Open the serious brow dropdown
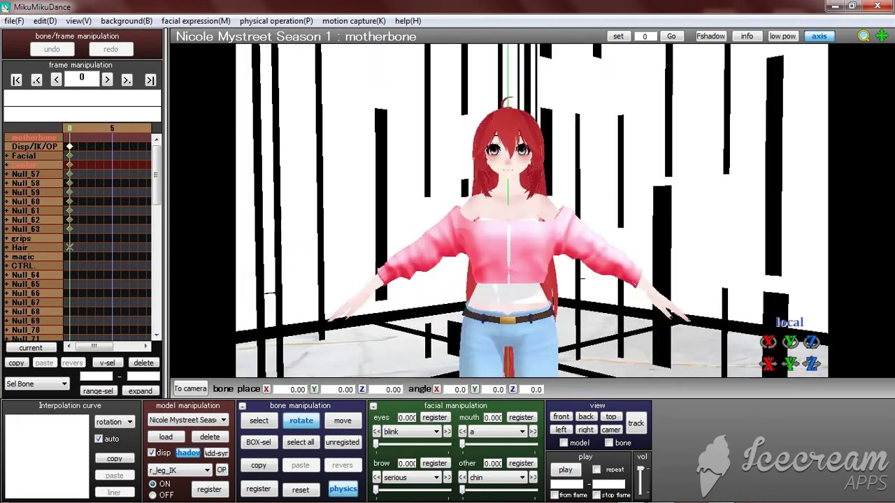 click(x=411, y=478)
